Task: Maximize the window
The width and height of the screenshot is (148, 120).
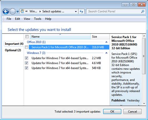Action: pos(133,5)
